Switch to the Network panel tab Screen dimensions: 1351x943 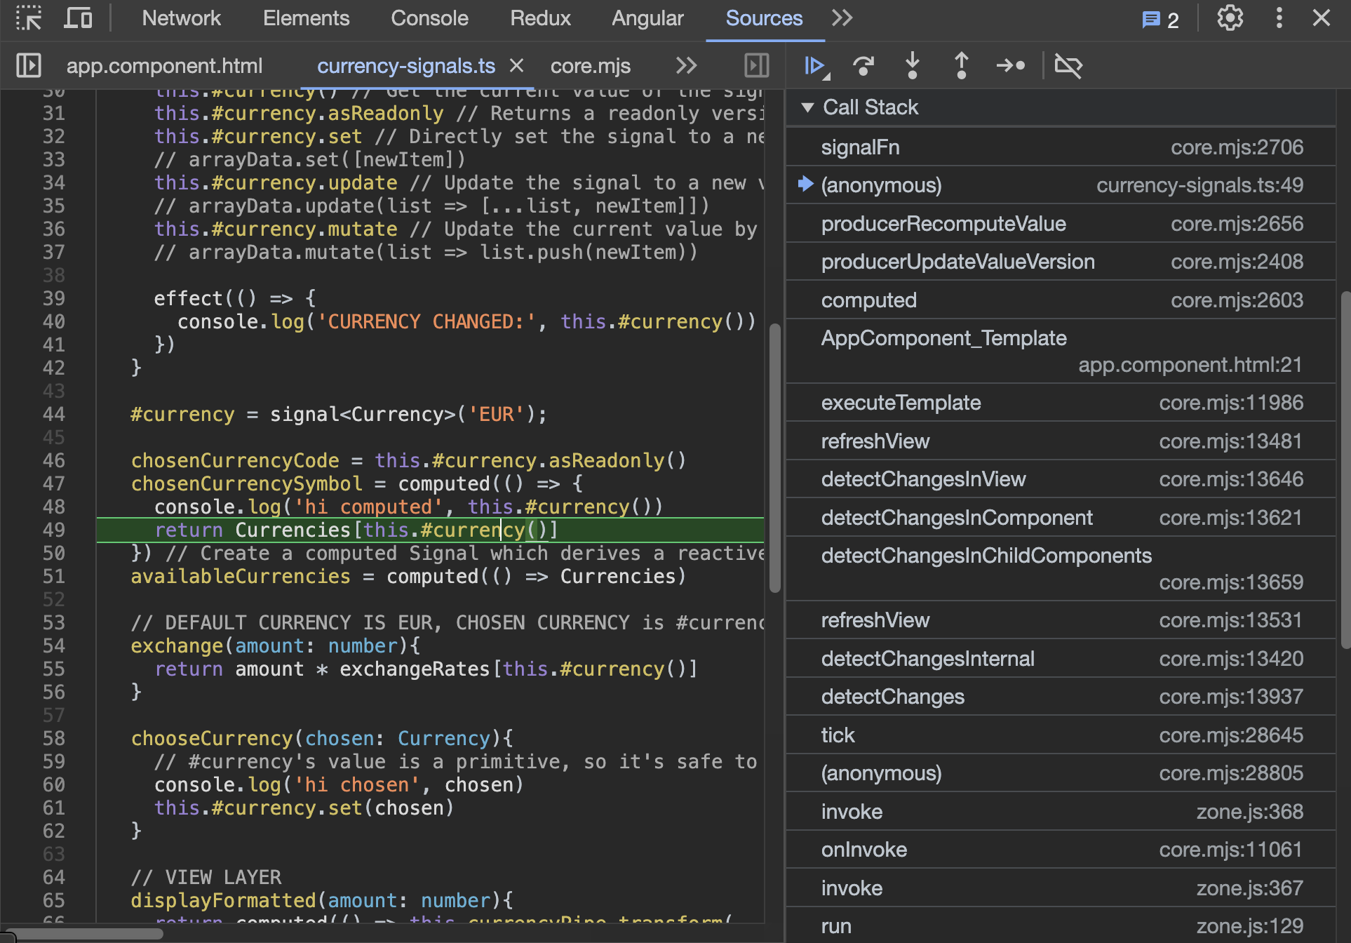click(181, 18)
